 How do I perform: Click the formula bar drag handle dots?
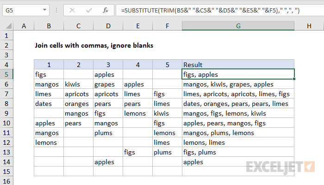point(56,10)
